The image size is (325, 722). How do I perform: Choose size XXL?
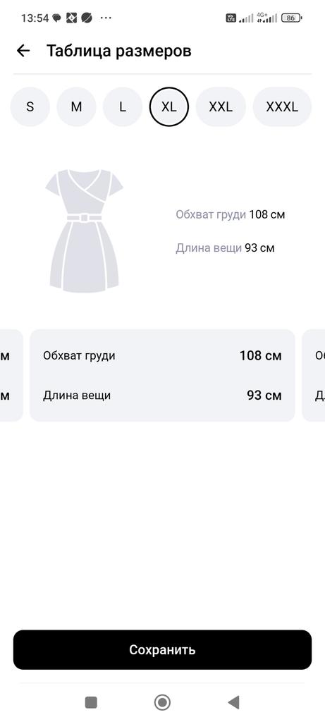tap(221, 107)
